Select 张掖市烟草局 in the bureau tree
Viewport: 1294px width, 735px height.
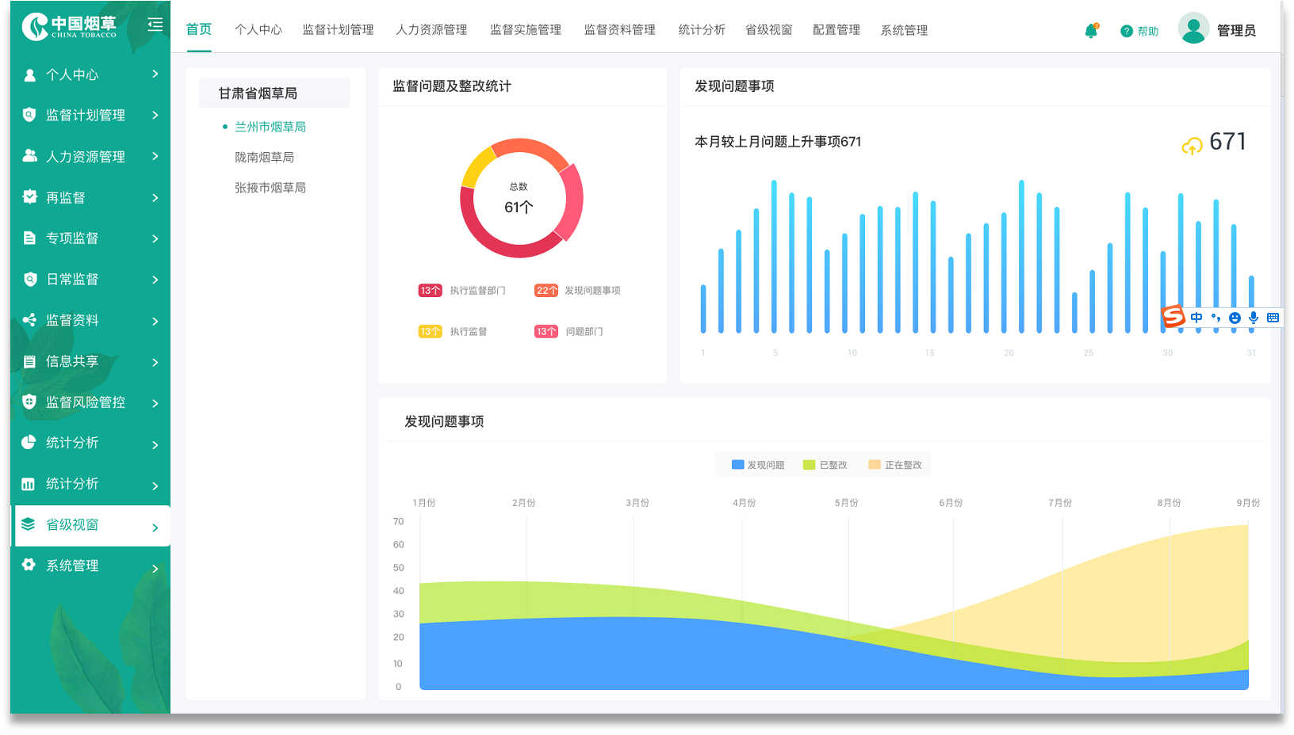pos(270,188)
